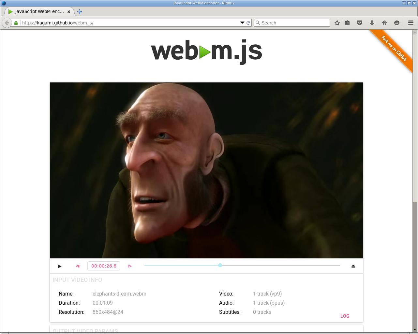Viewport: 418px width, 334px height.
Task: Click the scrollbar down arrow
Action: [415, 329]
